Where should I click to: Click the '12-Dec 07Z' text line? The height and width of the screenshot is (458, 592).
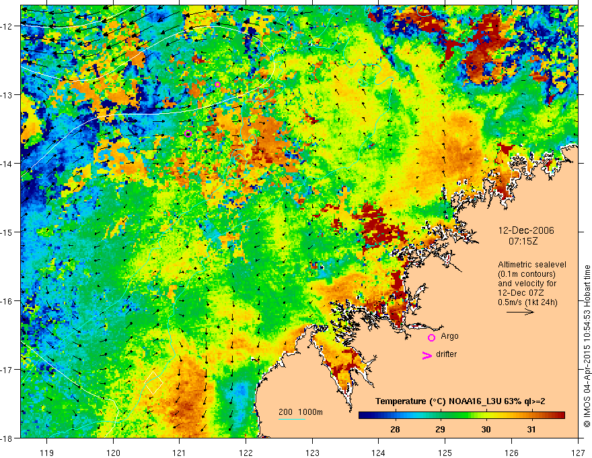pyautogui.click(x=522, y=293)
